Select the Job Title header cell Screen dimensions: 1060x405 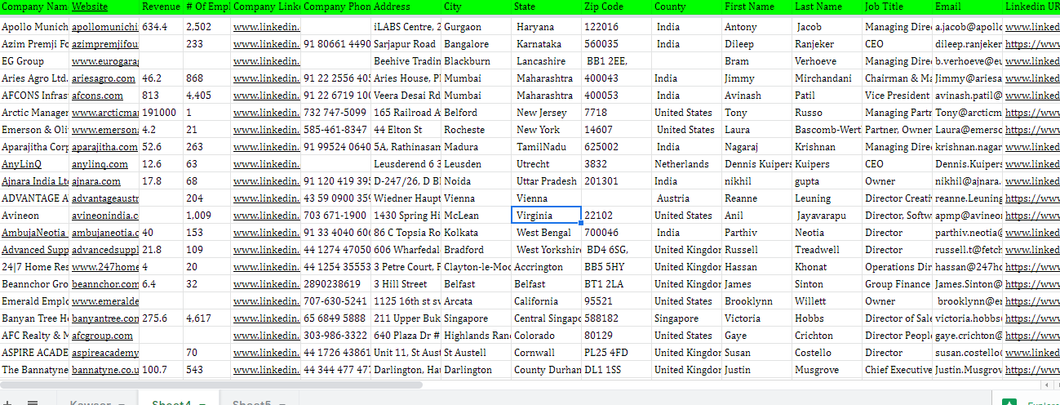tap(897, 7)
